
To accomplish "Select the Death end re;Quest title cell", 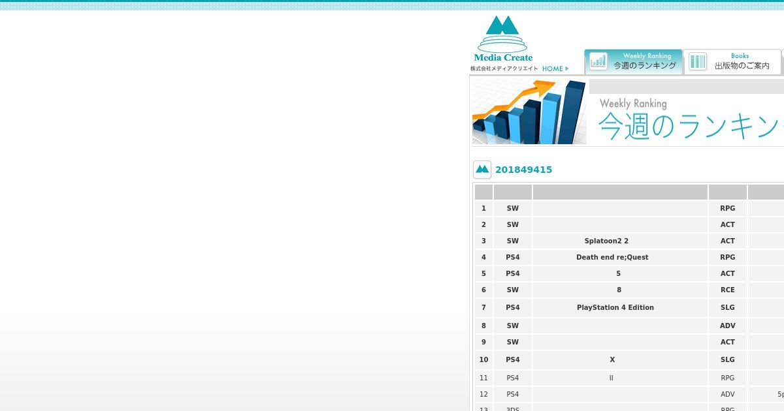I will point(620,257).
